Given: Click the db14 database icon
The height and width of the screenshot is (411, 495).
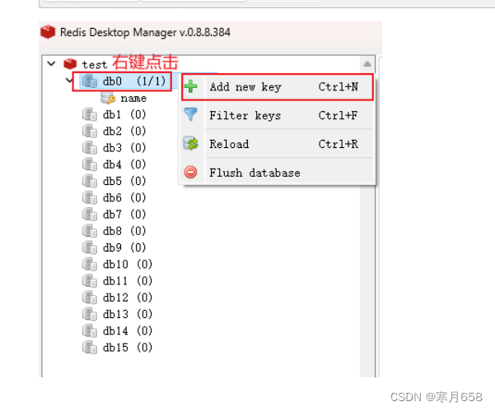Looking at the screenshot, I should click(90, 331).
